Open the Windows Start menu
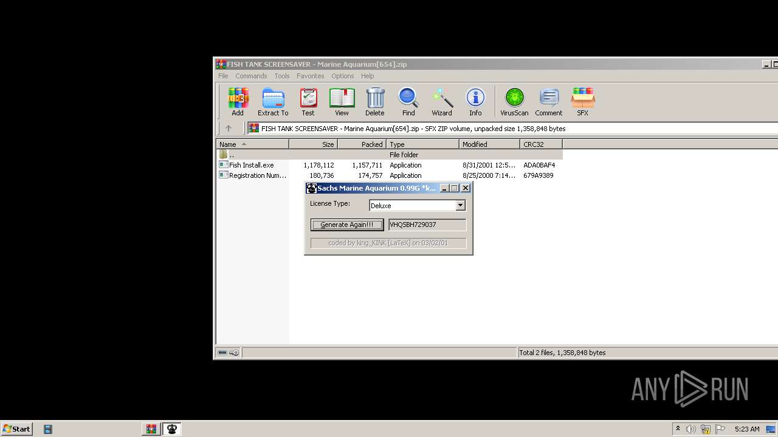This screenshot has height=437, width=778. coord(16,429)
